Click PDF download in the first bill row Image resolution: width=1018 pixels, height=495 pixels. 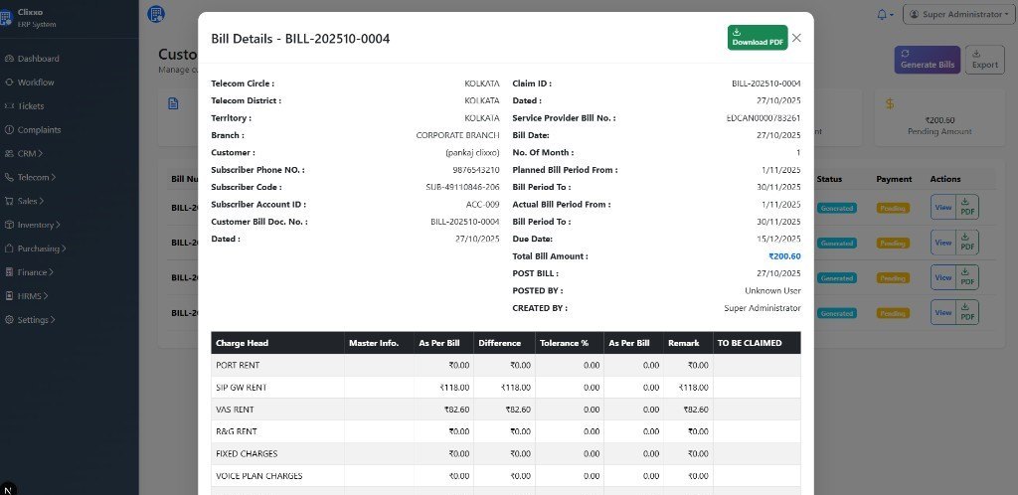tap(967, 208)
